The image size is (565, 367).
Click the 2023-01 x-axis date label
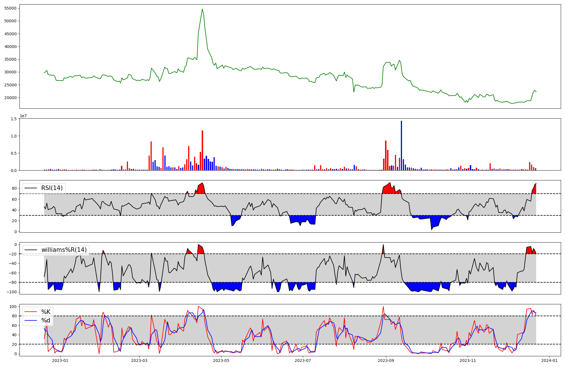point(60,361)
